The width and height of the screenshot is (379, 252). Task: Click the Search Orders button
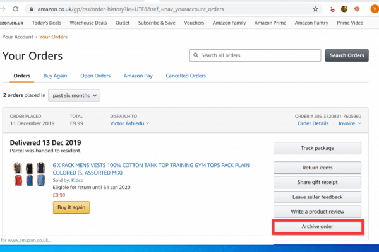coord(347,55)
